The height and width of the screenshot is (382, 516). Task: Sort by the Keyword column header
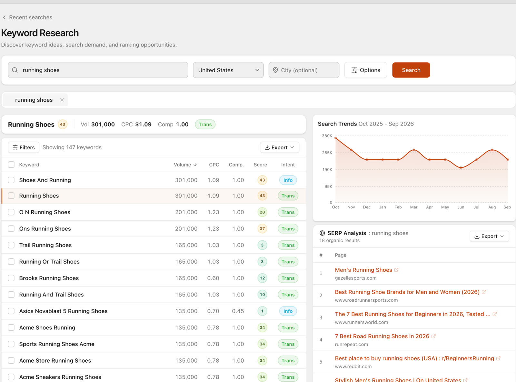click(x=29, y=165)
